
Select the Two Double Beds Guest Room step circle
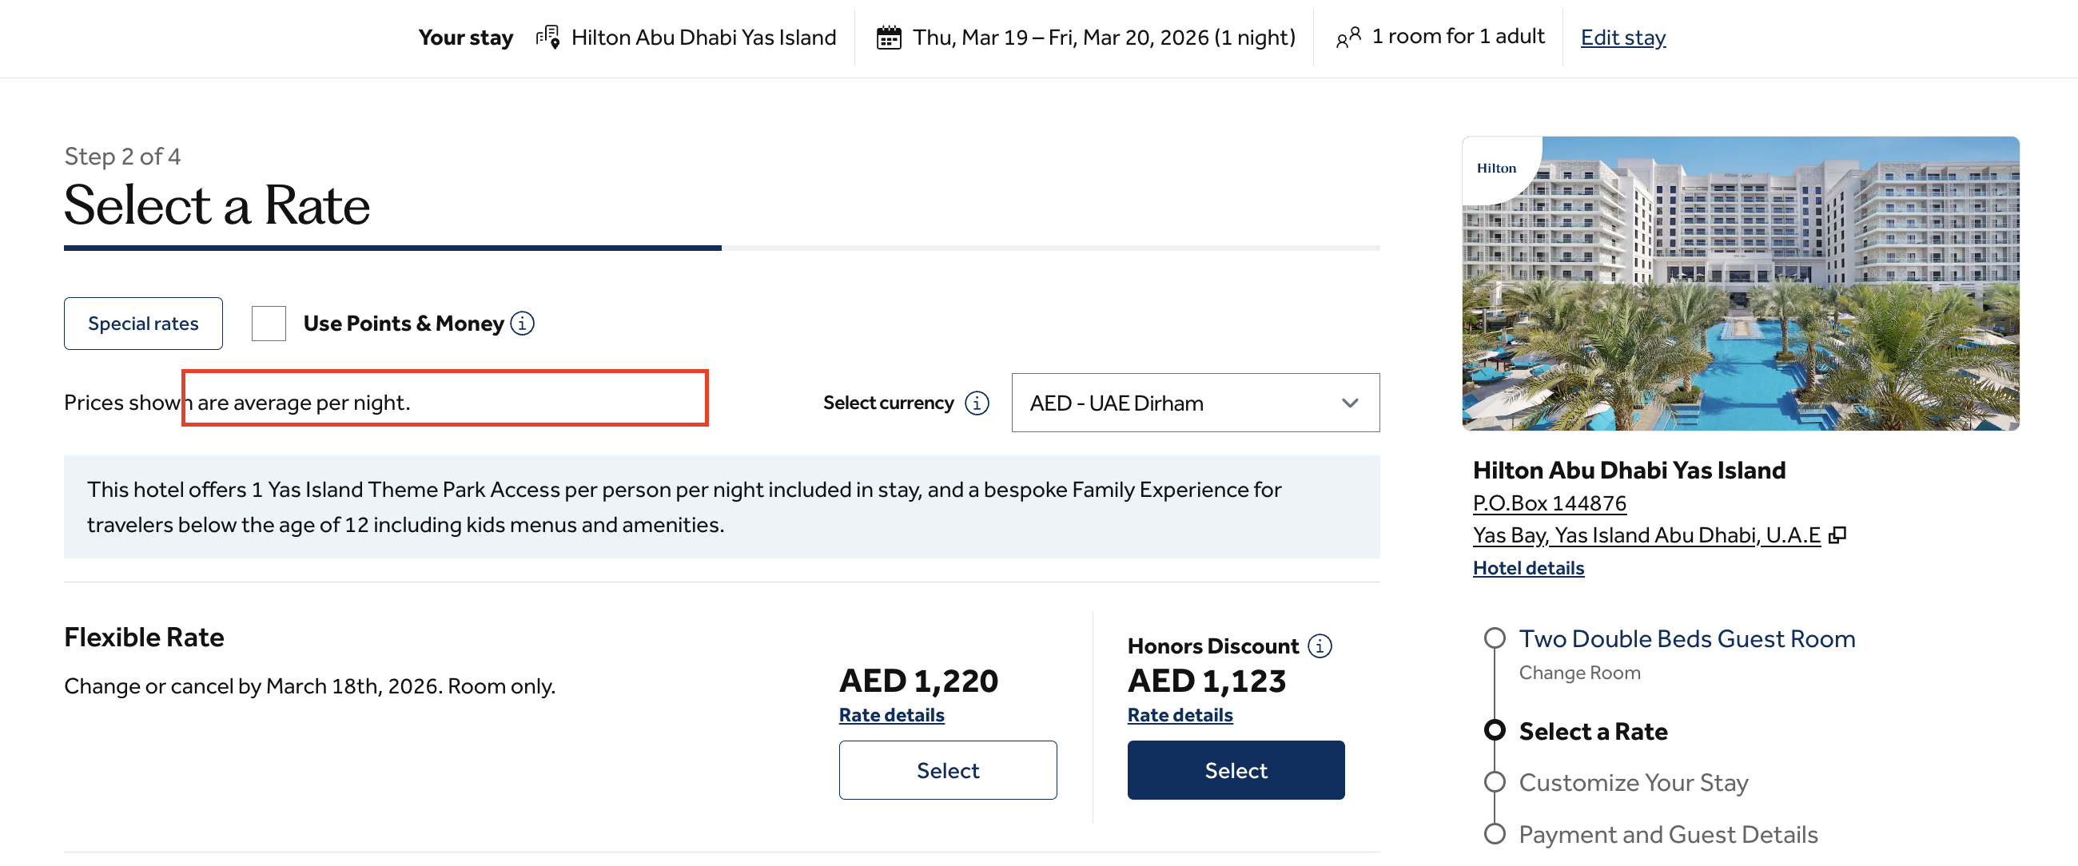[1495, 638]
